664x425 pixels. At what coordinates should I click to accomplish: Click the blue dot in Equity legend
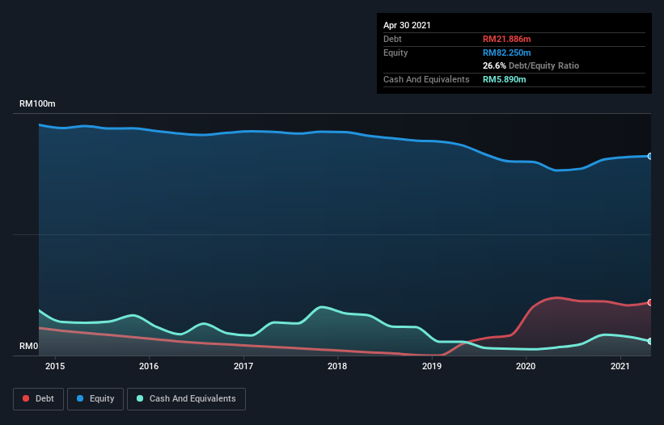click(x=80, y=398)
